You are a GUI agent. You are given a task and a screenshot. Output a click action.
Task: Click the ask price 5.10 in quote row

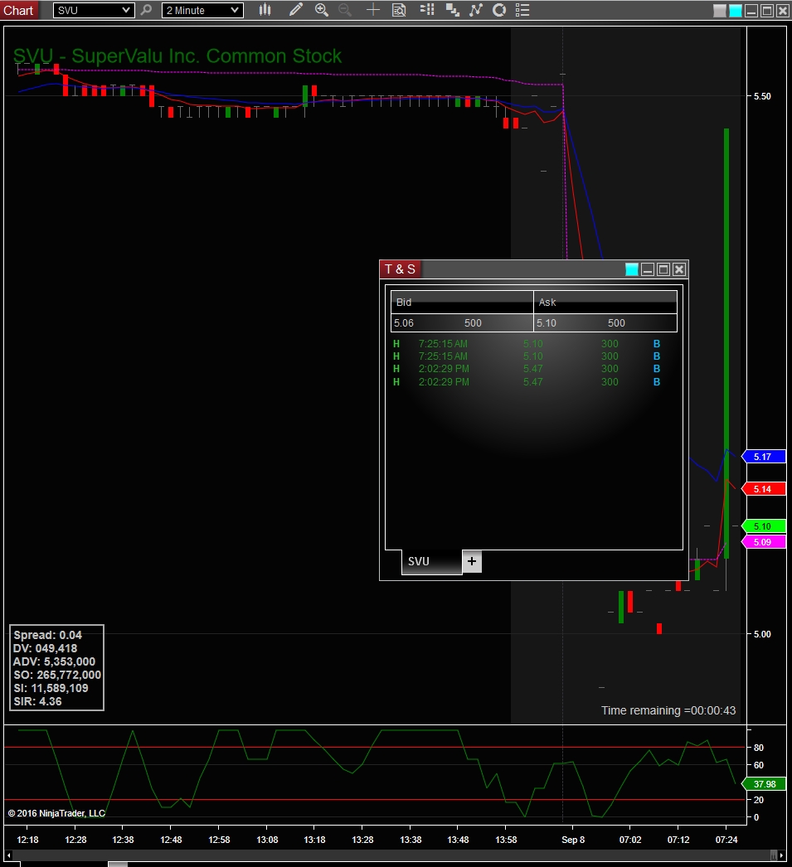547,323
